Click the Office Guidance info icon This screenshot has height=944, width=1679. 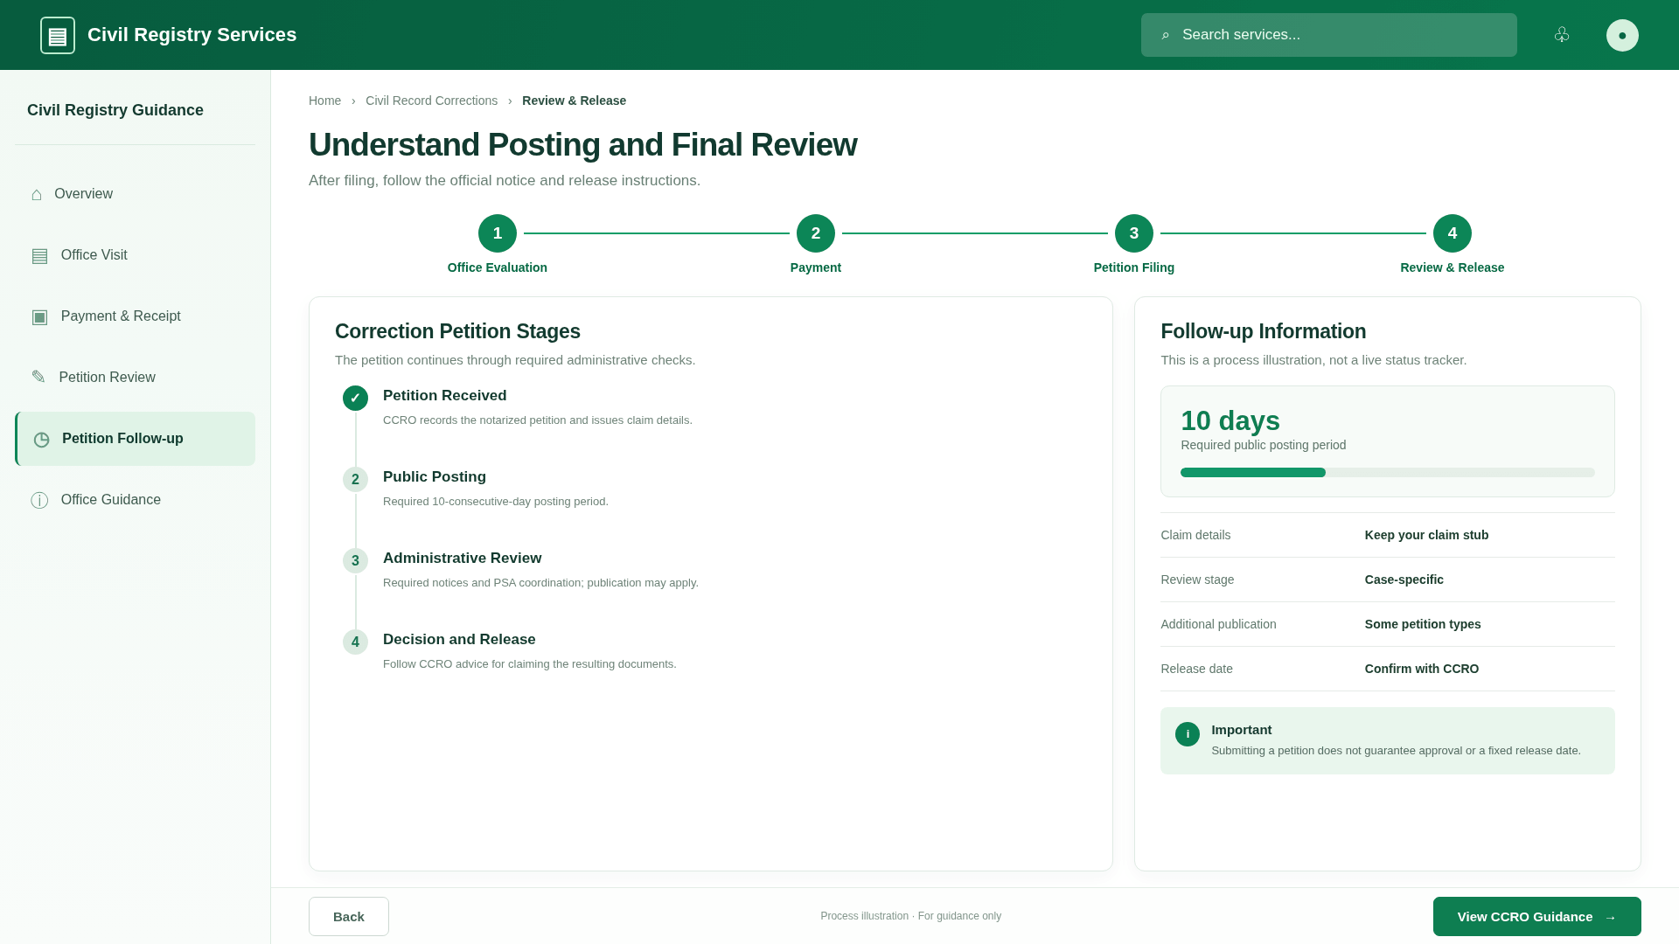(39, 500)
